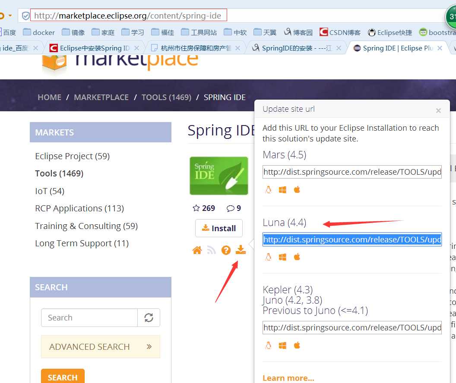456x383 pixels.
Task: Click the TOOLS (1469) breadcrumb link
Action: click(x=166, y=97)
